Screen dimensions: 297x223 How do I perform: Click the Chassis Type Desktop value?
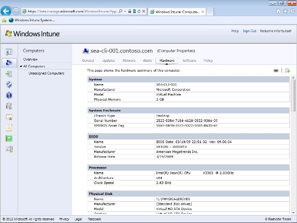pos(163,116)
